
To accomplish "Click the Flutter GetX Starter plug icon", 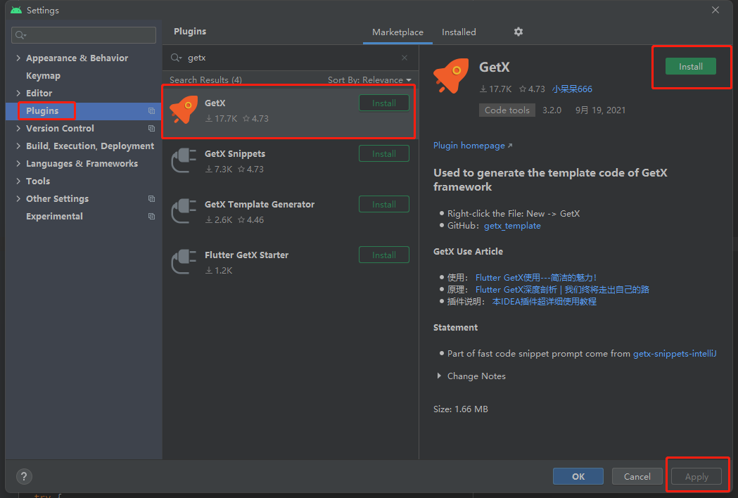I will 184,261.
